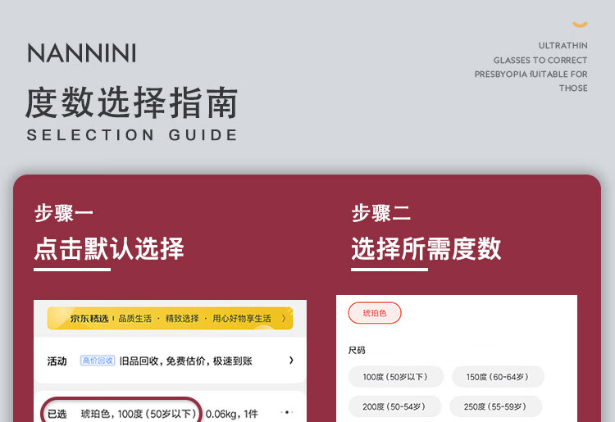The height and width of the screenshot is (422, 615).
Task: Click the orange smile icon at top right
Action: point(580,25)
